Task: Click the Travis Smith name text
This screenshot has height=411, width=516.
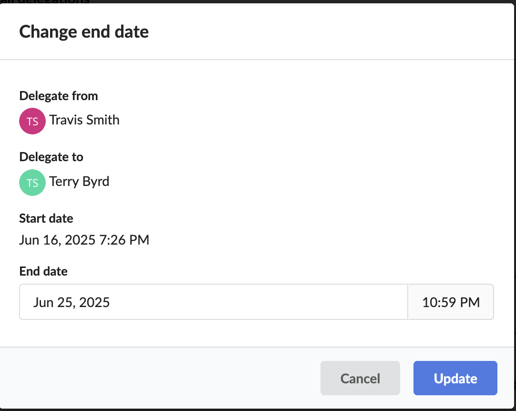Action: pyautogui.click(x=84, y=120)
